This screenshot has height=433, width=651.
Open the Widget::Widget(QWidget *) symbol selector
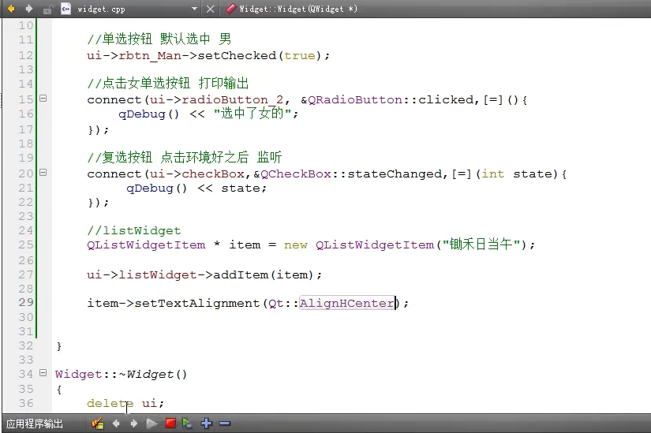pyautogui.click(x=298, y=9)
